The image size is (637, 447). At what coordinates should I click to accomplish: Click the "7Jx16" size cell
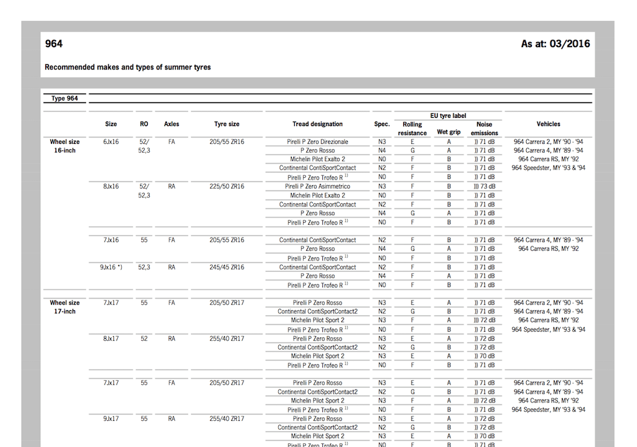(111, 240)
